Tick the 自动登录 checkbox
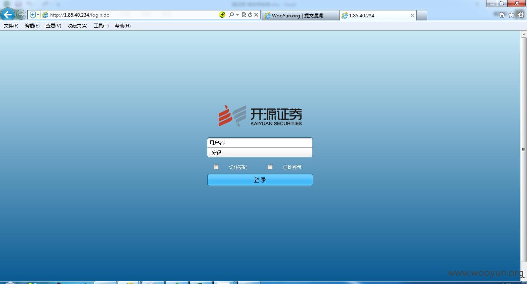 coord(270,167)
